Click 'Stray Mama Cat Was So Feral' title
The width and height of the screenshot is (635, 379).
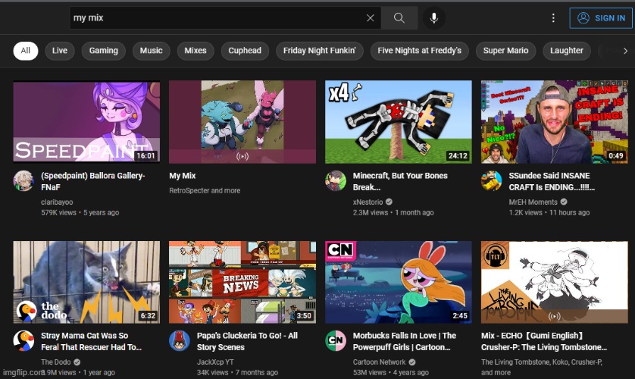pos(91,341)
